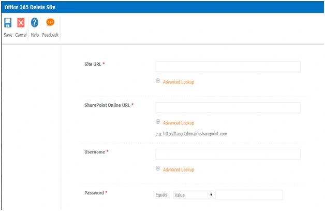Click the Save floppy disk icon
Viewport: 325px width, 211px height.
tap(8, 23)
